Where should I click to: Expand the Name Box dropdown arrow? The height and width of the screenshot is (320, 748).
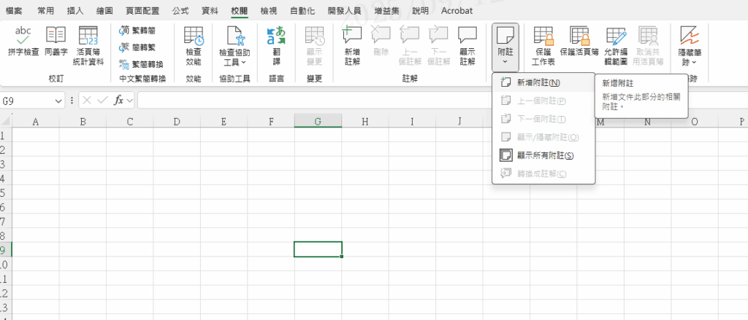58,101
